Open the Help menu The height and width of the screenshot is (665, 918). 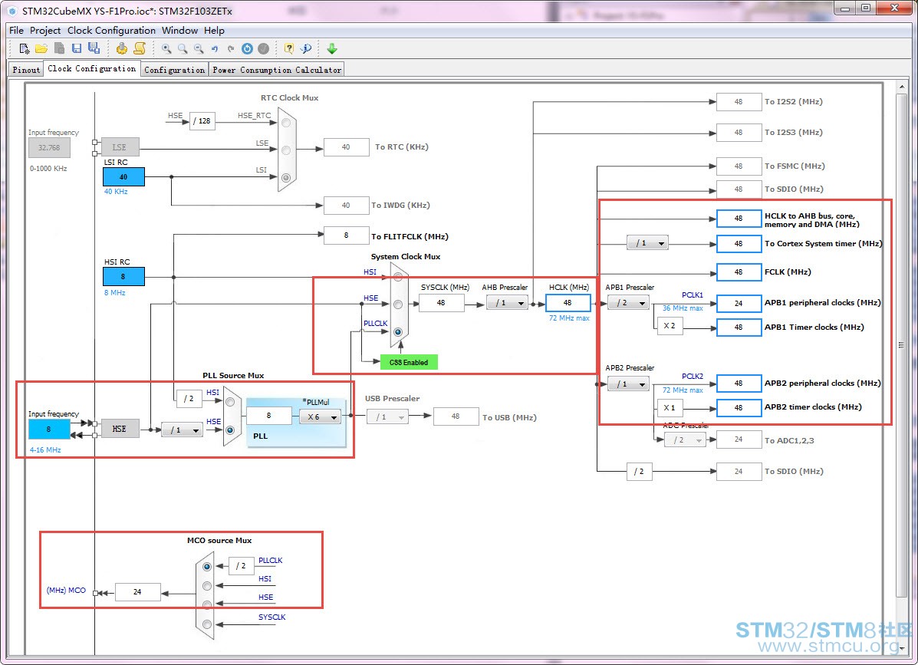(x=214, y=31)
